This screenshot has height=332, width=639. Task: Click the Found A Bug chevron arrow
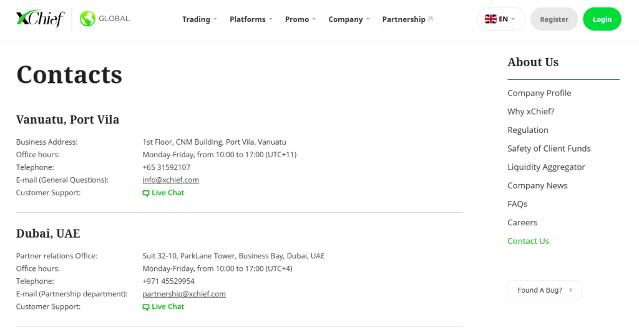(x=570, y=290)
